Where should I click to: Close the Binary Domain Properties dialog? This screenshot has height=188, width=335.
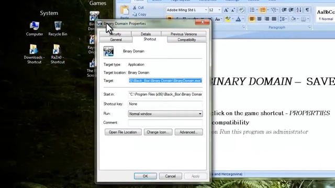point(202,22)
